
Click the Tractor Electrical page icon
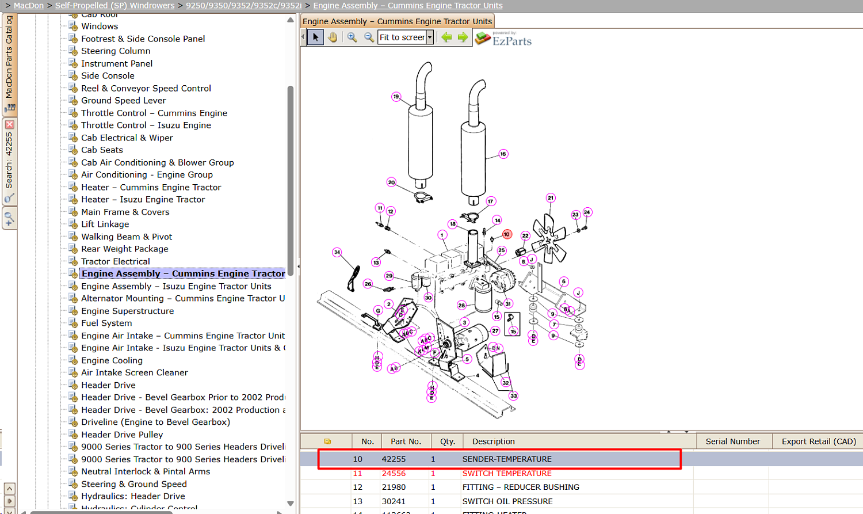pos(73,262)
